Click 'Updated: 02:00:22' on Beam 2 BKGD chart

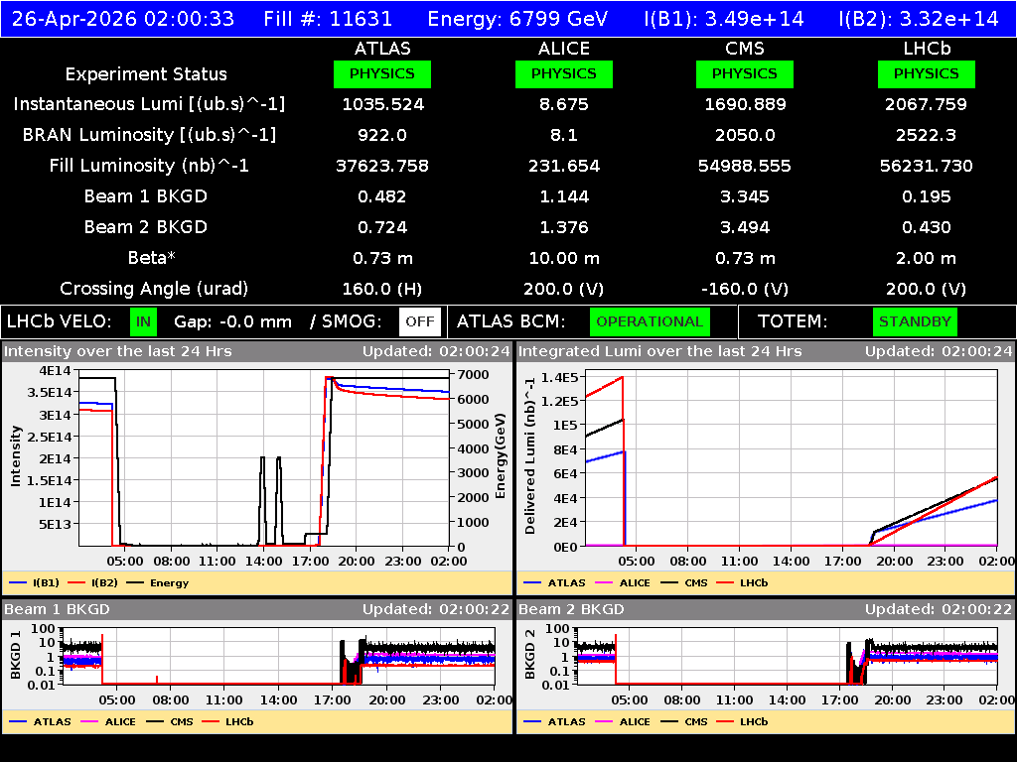[939, 609]
